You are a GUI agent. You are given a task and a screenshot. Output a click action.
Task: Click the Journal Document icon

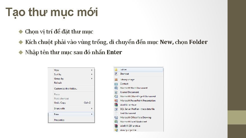[x=116, y=92]
